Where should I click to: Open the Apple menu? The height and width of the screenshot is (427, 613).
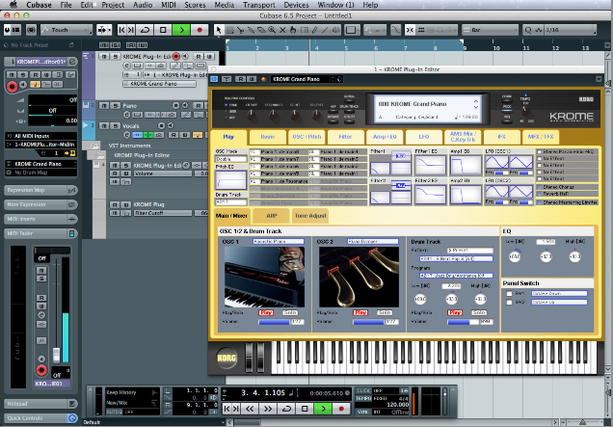click(x=13, y=5)
